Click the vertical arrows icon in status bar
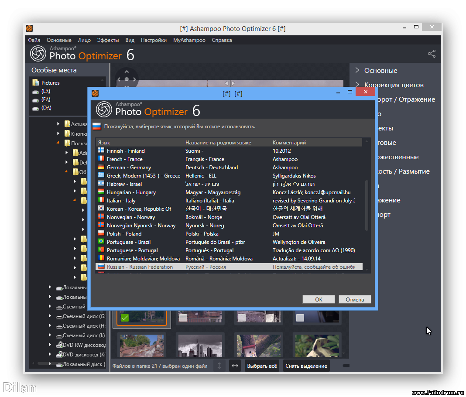 (x=219, y=366)
